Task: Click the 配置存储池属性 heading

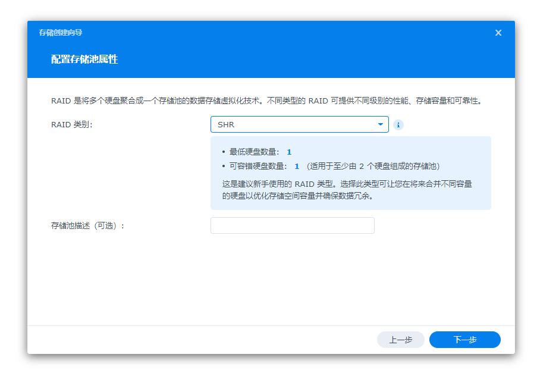Action: click(84, 59)
